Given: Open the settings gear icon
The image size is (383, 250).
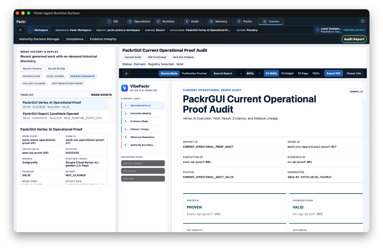Looking at the screenshot, I should pos(362,21).
